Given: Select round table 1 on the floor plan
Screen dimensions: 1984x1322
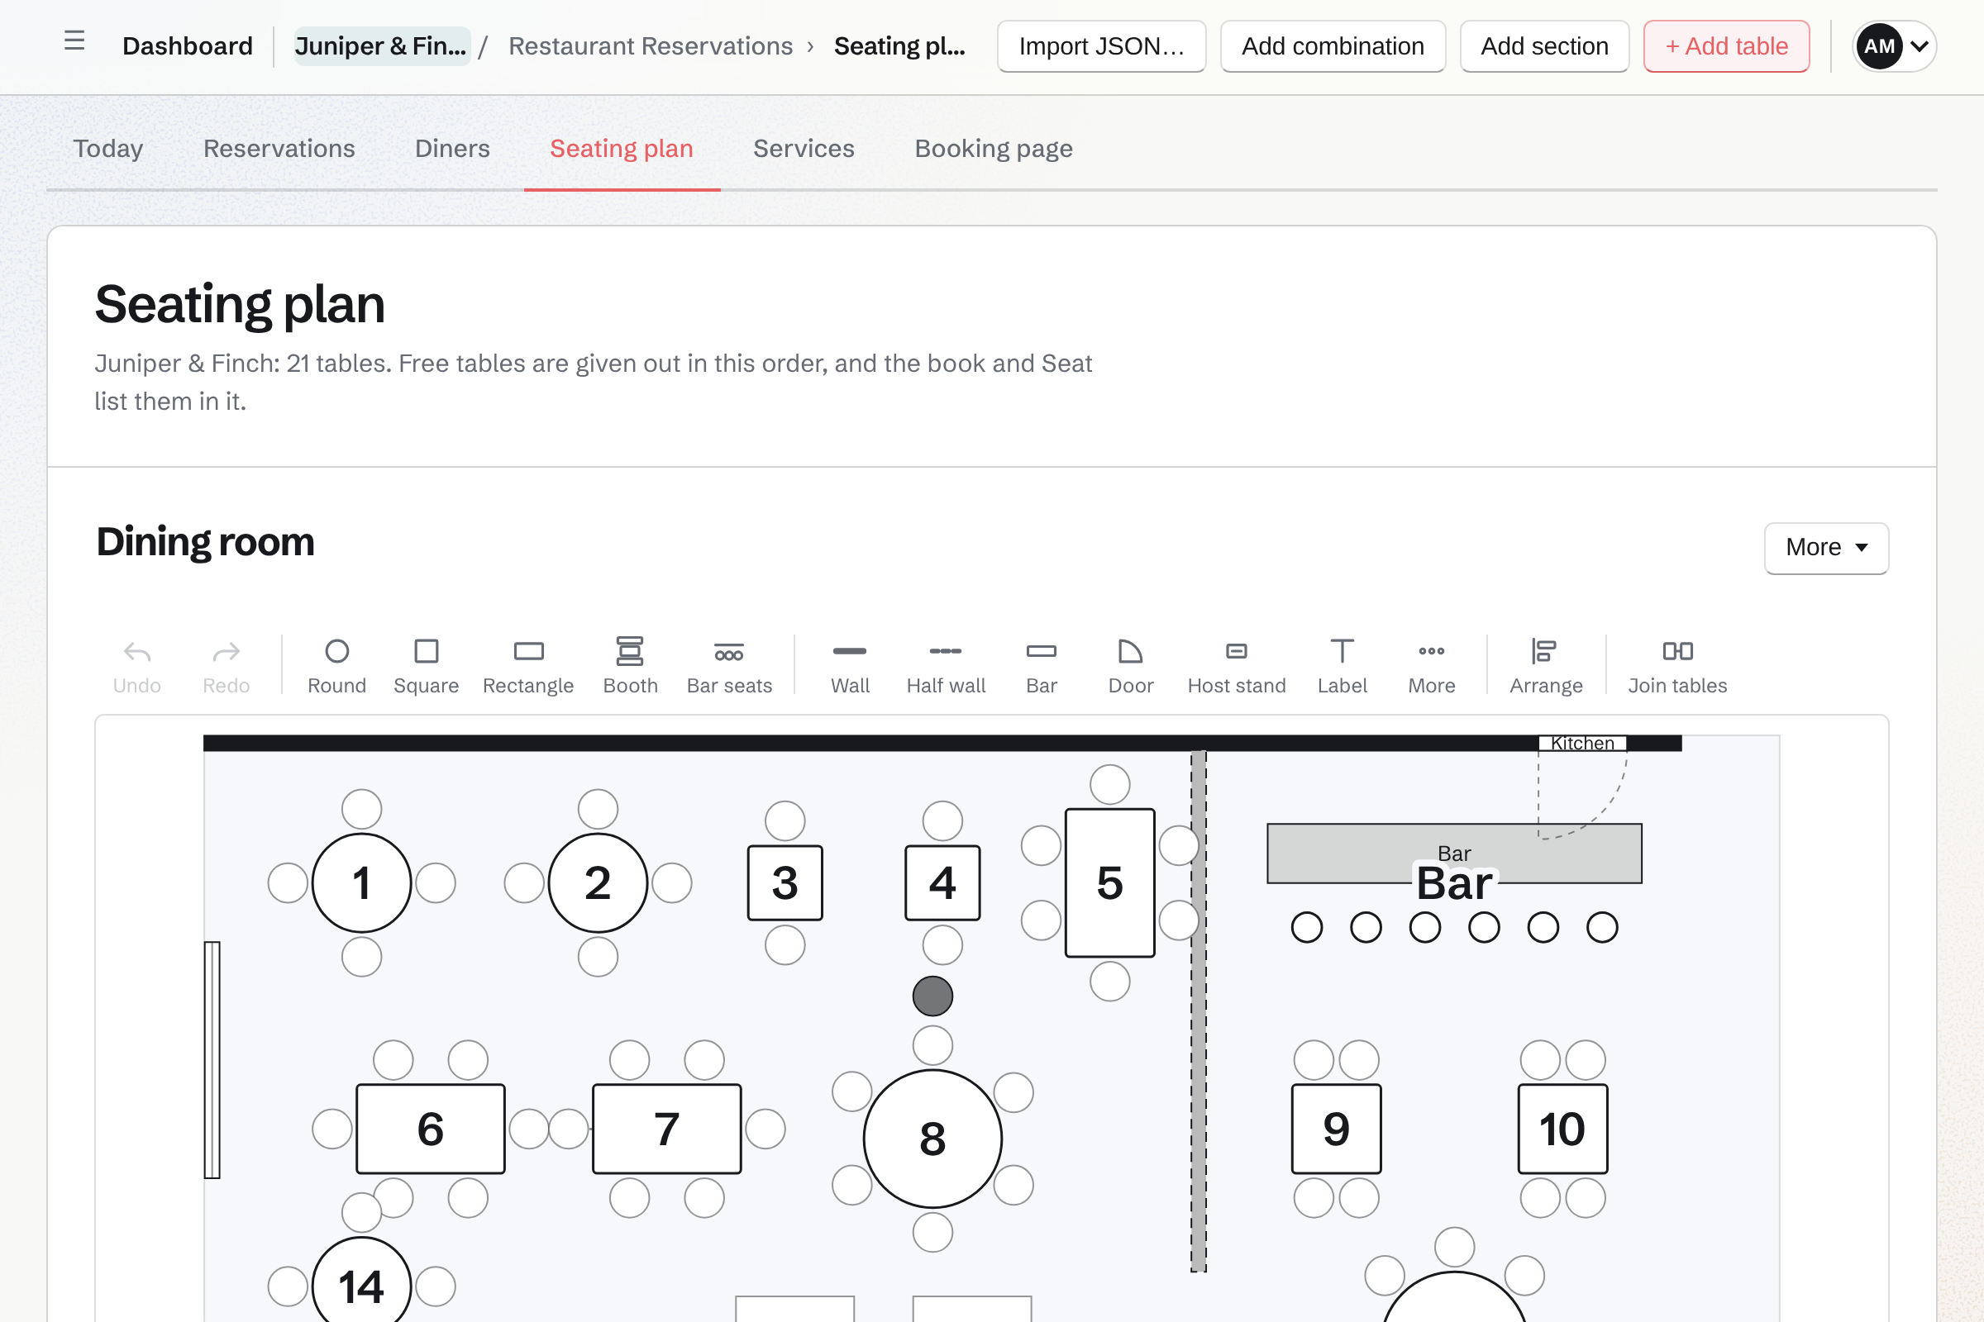Looking at the screenshot, I should 362,882.
